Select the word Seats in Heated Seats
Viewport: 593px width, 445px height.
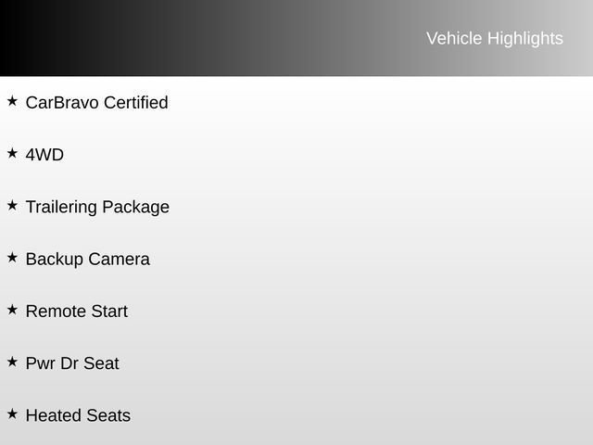108,416
